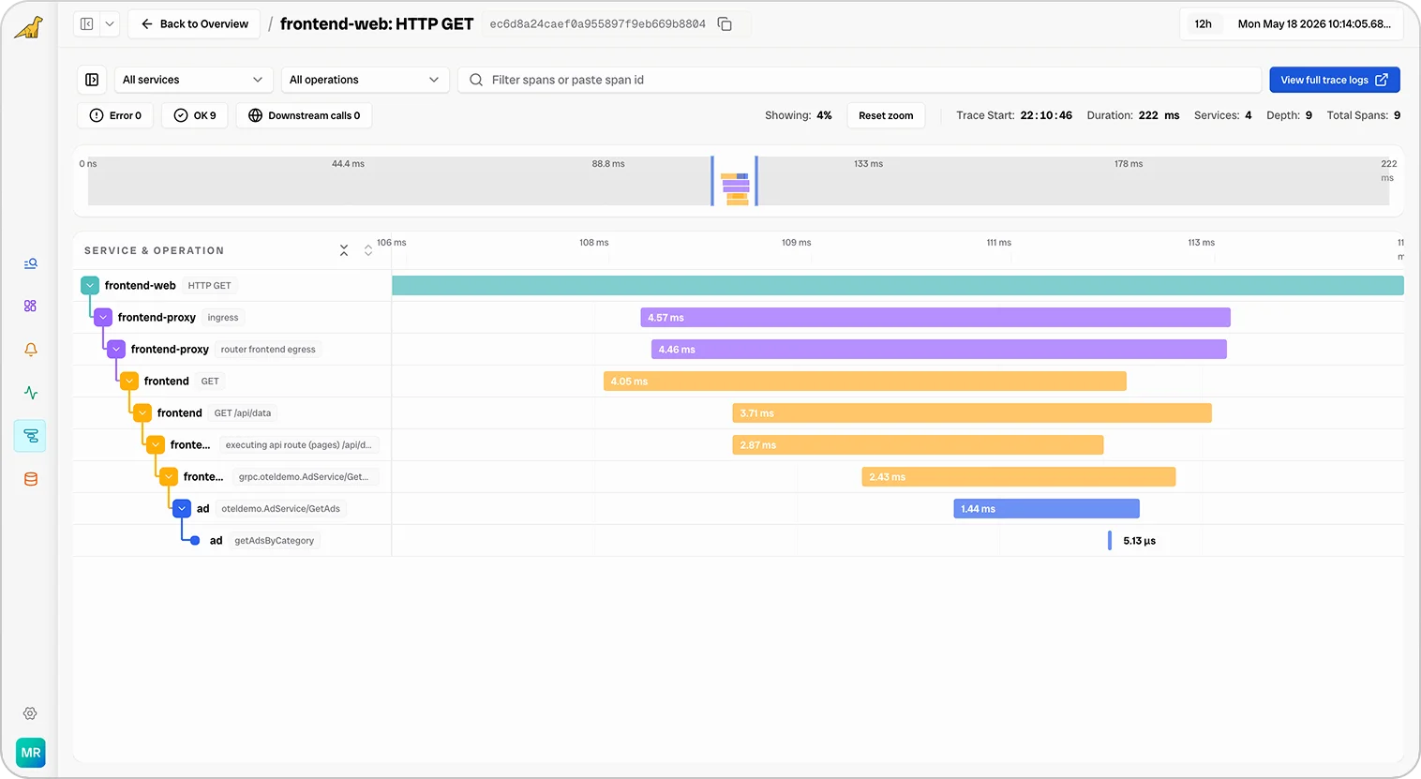Open the dashboards sidebar icon
Screen dimensions: 1421x779
point(30,306)
